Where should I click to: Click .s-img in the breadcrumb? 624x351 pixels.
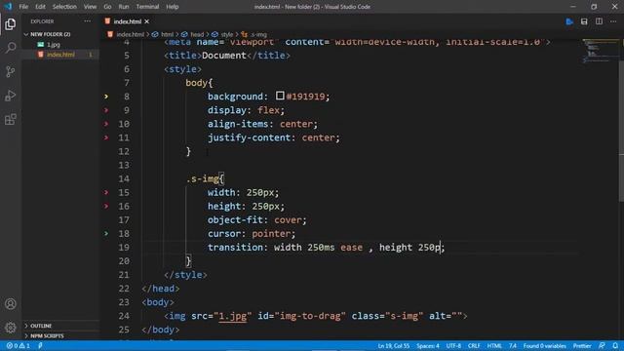point(258,35)
